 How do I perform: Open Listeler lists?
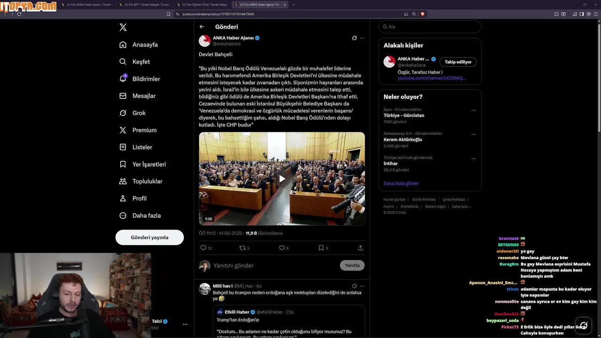coord(136,147)
